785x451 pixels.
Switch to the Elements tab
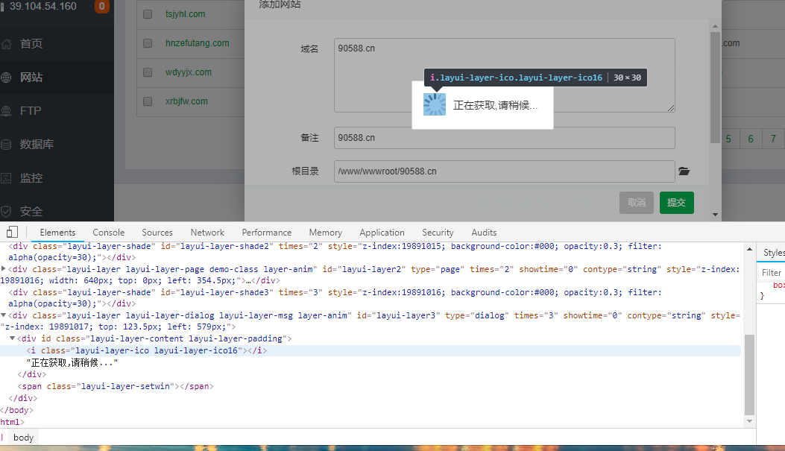57,233
